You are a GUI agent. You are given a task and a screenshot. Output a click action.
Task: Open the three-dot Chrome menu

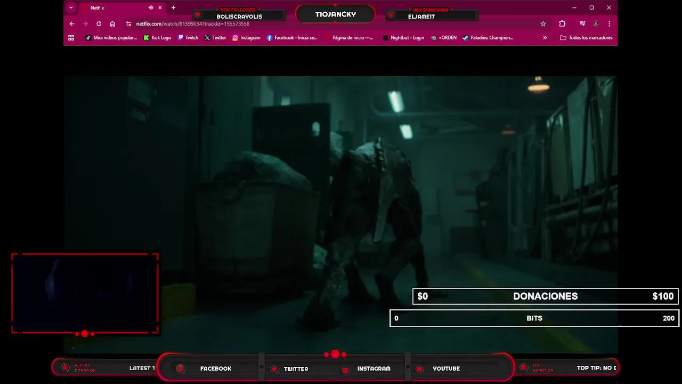pyautogui.click(x=609, y=24)
